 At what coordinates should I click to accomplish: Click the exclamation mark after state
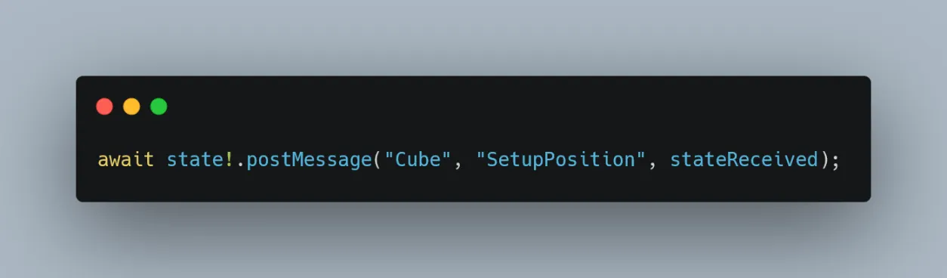[x=230, y=160]
